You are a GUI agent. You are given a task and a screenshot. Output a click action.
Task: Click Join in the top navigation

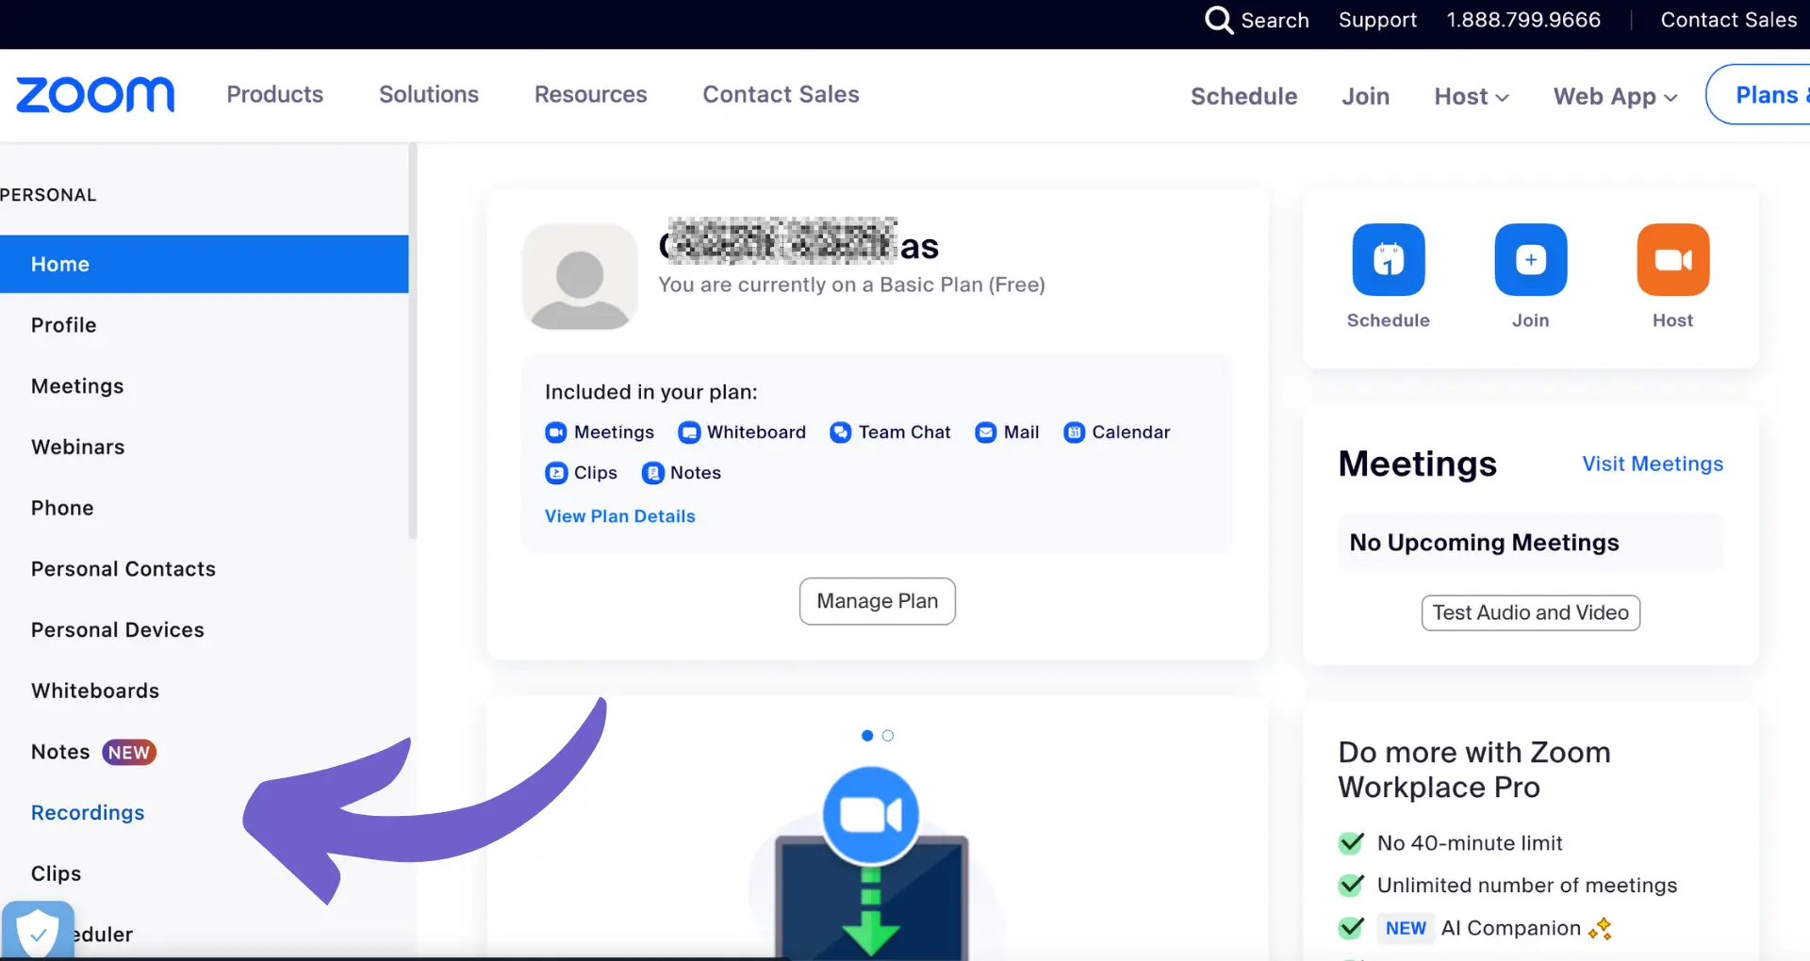coord(1365,96)
